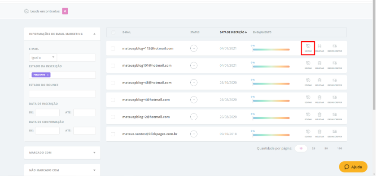Screen dimensions: 376x177
Task: Focus Data de Confirmação 'De' field
Action: (x=47, y=131)
